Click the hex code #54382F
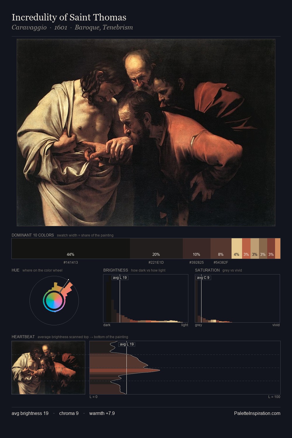 [x=221, y=263]
